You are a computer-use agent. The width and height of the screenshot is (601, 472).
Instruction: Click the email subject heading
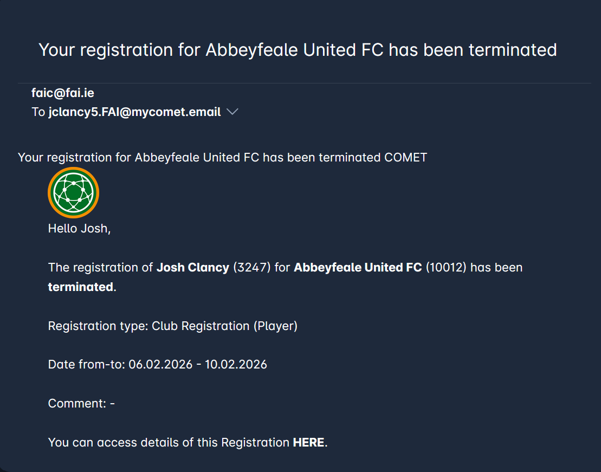click(298, 50)
